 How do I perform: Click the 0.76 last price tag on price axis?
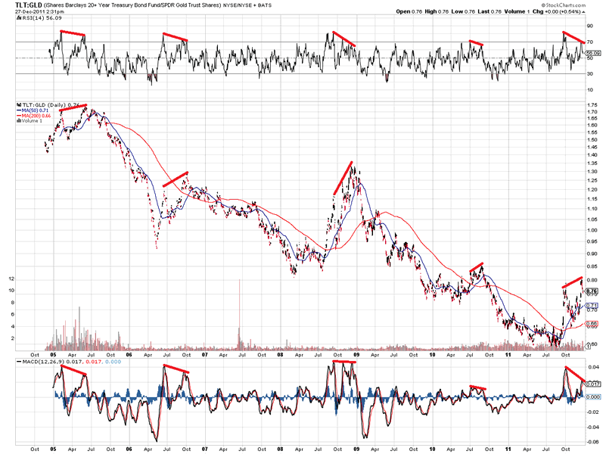(593, 291)
